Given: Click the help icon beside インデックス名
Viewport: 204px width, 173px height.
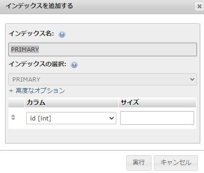Looking at the screenshot, I should coord(62,34).
